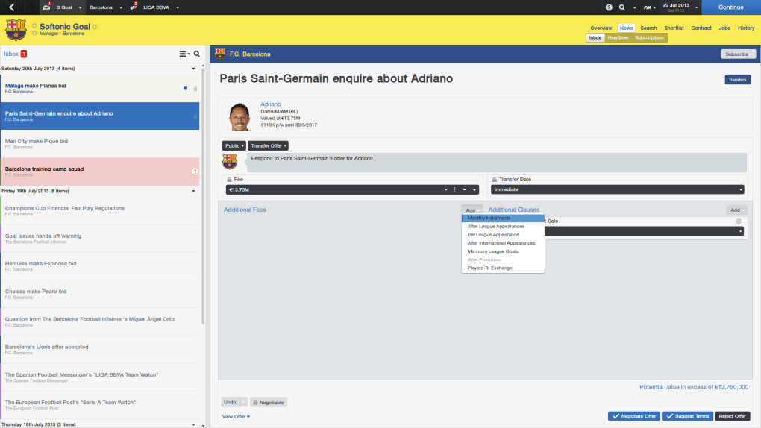This screenshot has width=761, height=428.
Task: Open the clause value dropdown under Sale
Action: pyautogui.click(x=740, y=231)
